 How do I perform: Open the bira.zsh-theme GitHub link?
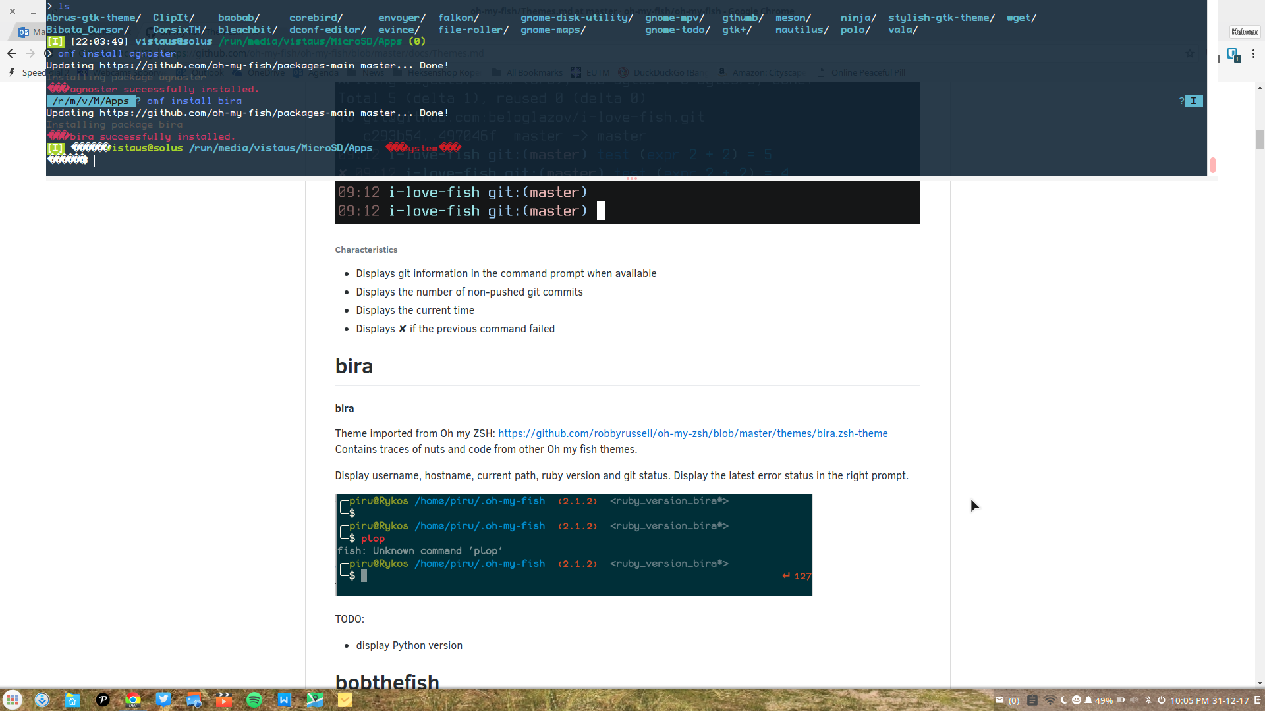click(692, 433)
